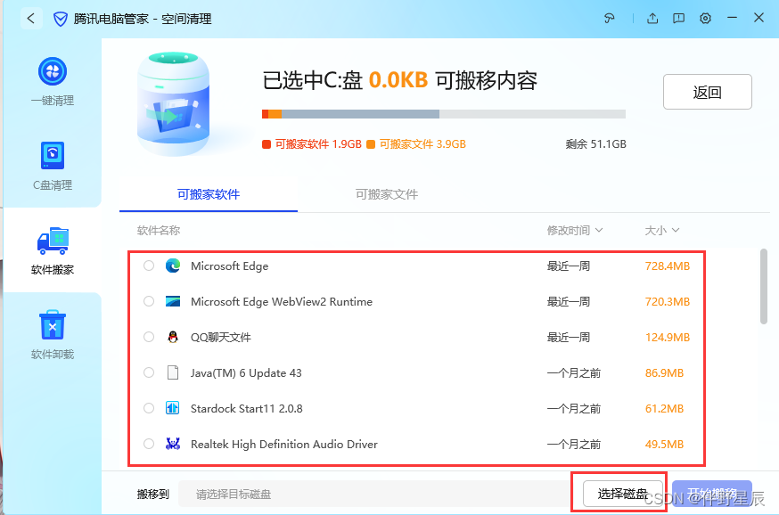The height and width of the screenshot is (515, 779).
Task: Sort by 大小 column dropdown
Action: point(661,231)
